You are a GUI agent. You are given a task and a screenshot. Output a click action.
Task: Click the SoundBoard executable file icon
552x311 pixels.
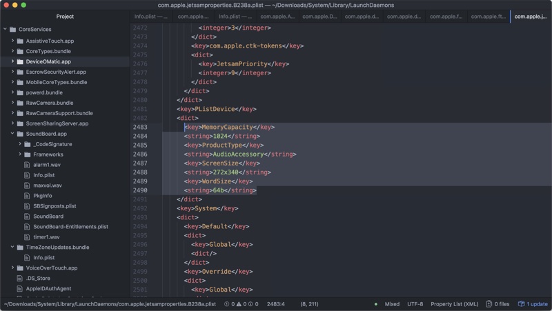point(27,217)
